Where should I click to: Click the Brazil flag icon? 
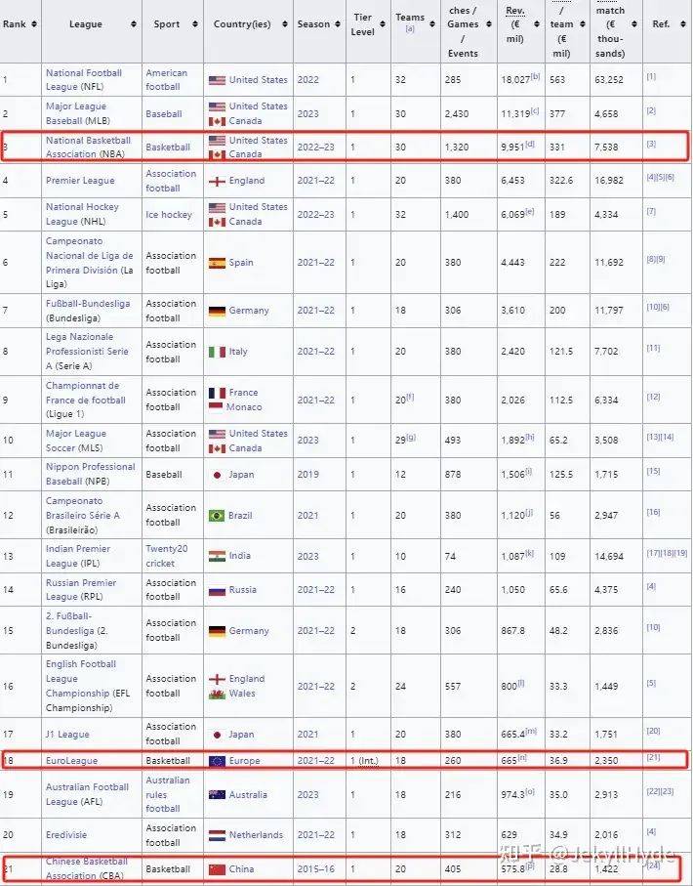coord(217,516)
